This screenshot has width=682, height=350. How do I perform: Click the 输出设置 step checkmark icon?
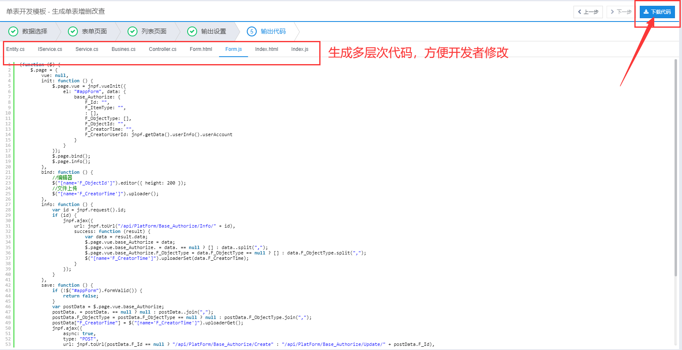[192, 31]
